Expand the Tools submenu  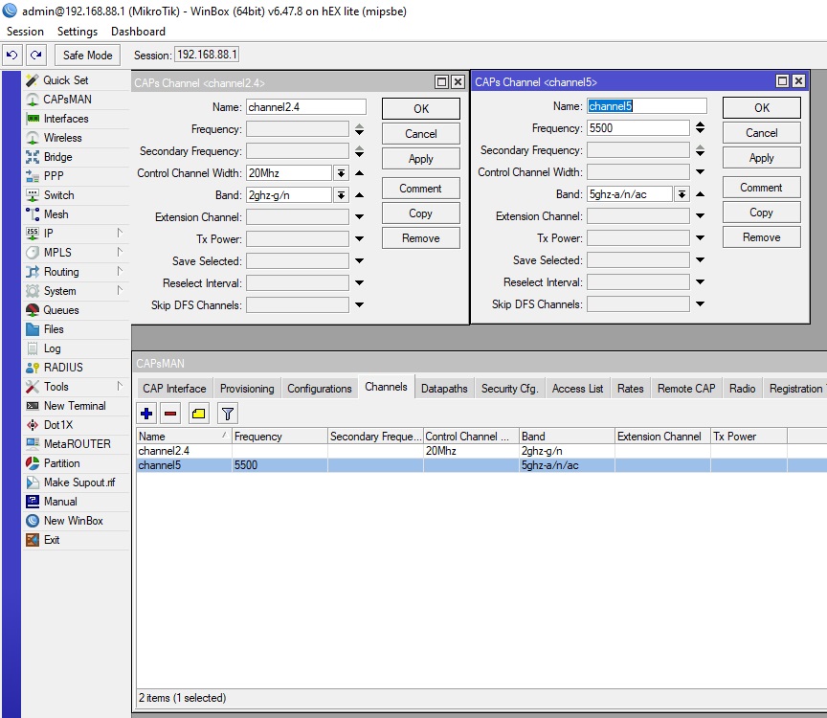120,386
